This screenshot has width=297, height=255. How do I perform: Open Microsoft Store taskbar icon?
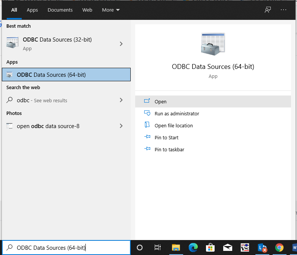[x=210, y=248]
